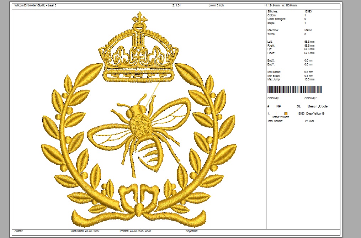Click the Stitches count value 15593

pos(308,12)
